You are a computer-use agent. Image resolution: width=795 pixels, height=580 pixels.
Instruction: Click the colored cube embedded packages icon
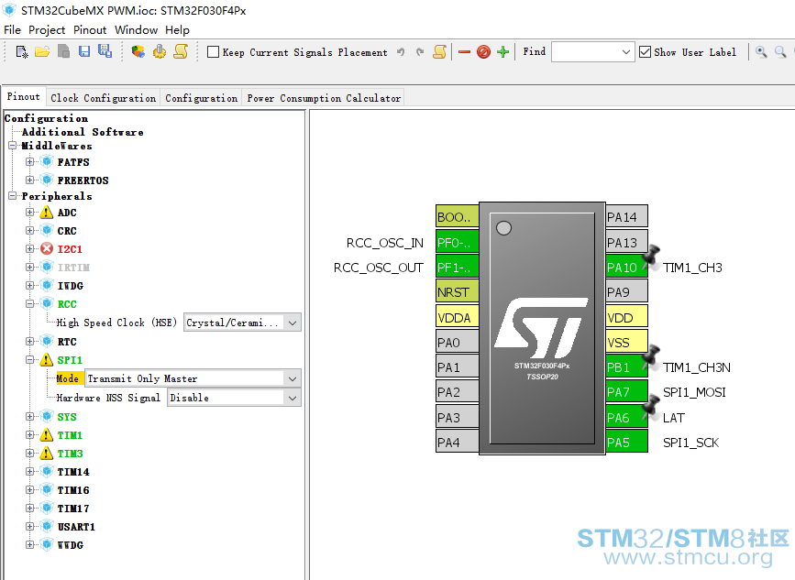(138, 51)
